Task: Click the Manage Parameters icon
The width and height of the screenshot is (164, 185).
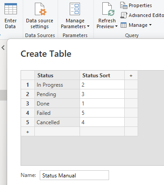Action: (x=75, y=9)
